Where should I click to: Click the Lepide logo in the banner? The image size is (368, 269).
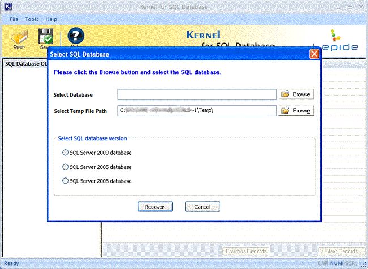(x=336, y=40)
